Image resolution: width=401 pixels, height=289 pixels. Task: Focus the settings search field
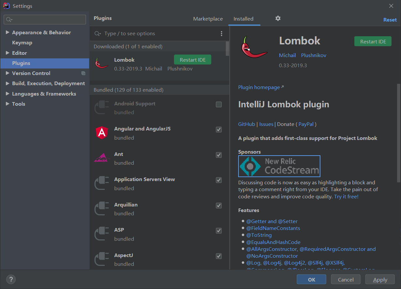click(45, 20)
